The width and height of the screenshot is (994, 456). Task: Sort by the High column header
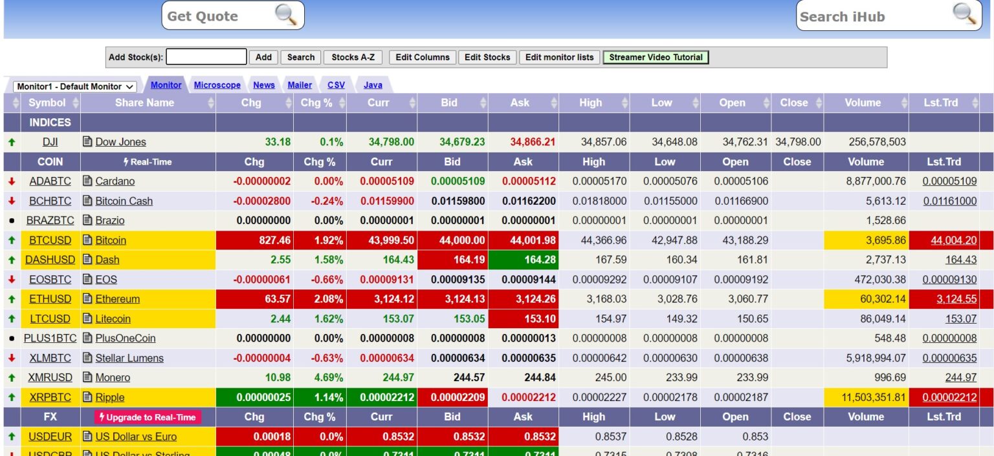(x=594, y=103)
